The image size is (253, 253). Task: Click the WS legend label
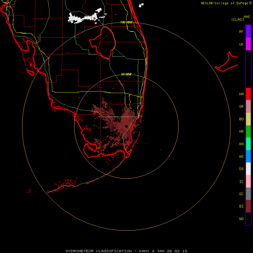[x=241, y=156]
